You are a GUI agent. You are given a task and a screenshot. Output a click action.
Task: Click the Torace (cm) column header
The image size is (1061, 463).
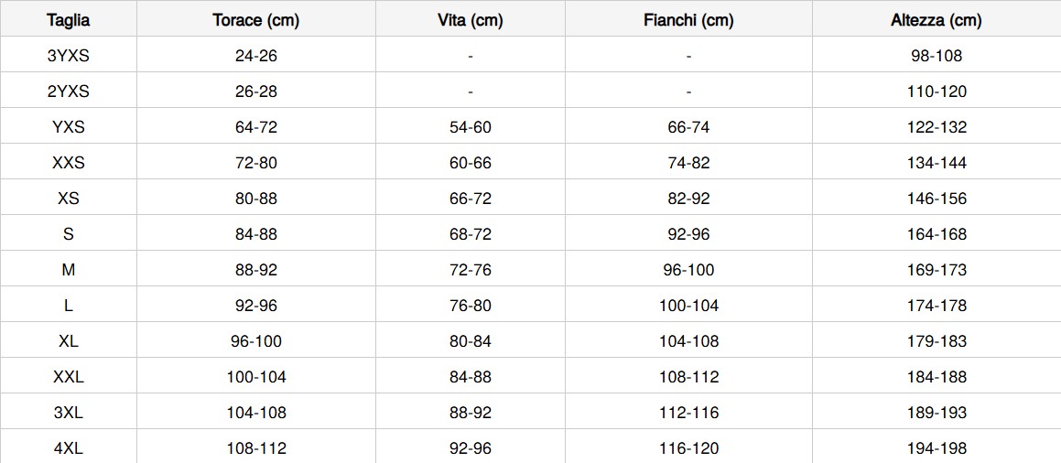(255, 20)
